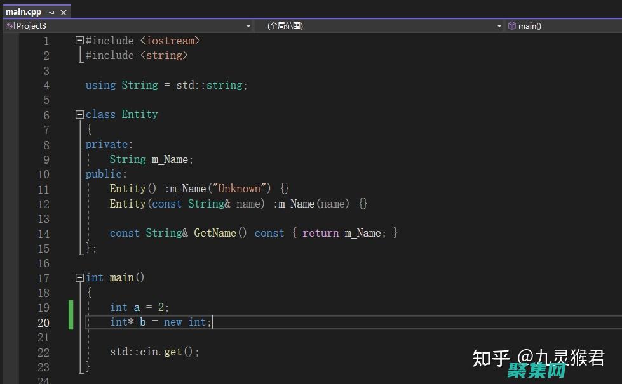Click the Project3 icon in navigation bar
The width and height of the screenshot is (622, 384).
[10, 26]
